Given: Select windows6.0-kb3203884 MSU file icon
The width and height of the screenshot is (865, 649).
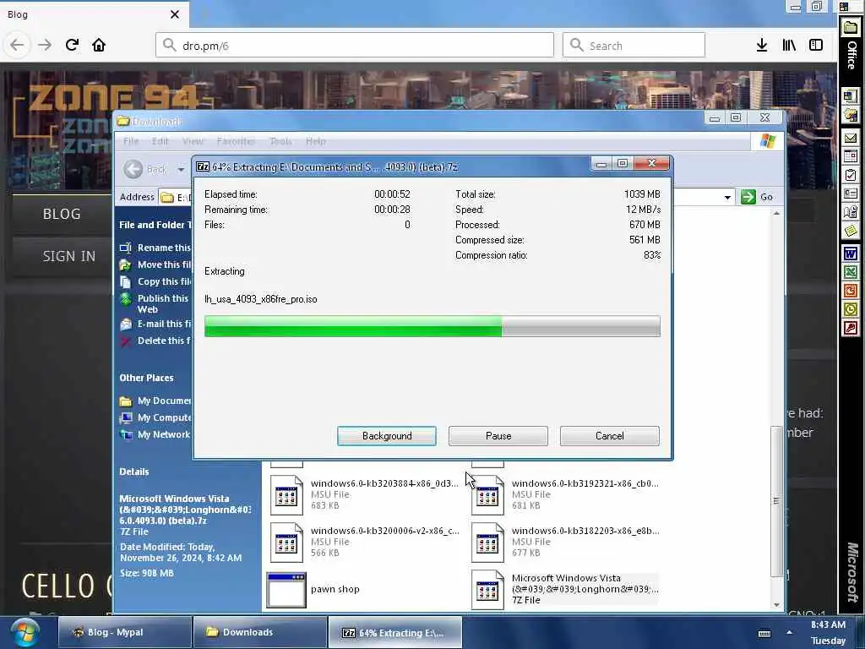Looking at the screenshot, I should pos(286,495).
